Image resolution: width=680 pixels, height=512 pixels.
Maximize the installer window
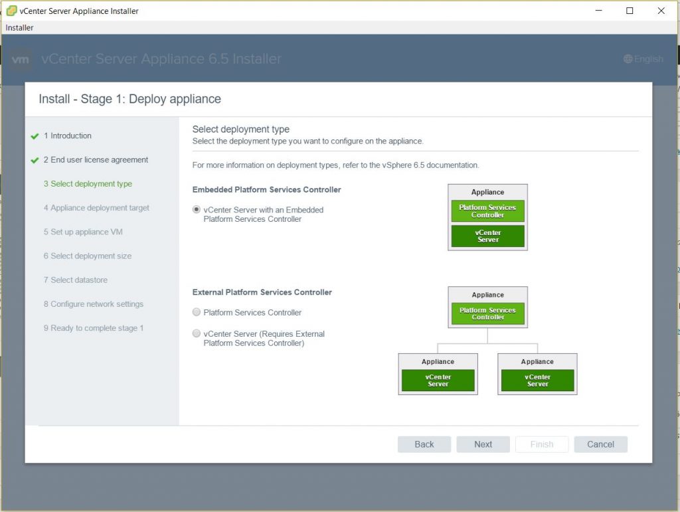(x=630, y=11)
